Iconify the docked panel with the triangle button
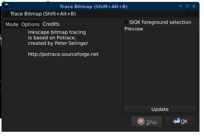Screen dimensions: 204x137 pos(188,14)
